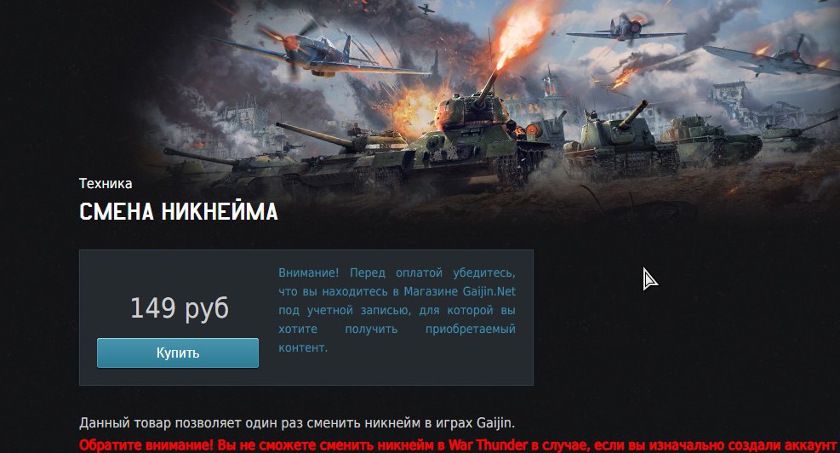Viewport: 840px width, 453px height.
Task: Open the Техника category label
Action: click(106, 183)
